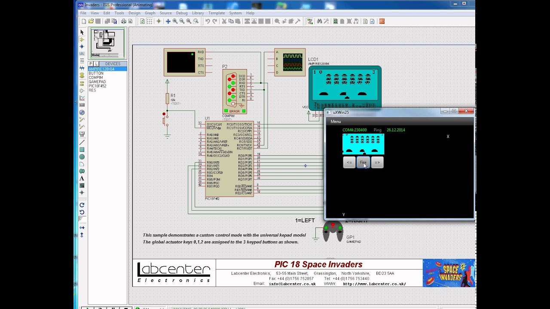Open the Graph menu

pyautogui.click(x=150, y=13)
